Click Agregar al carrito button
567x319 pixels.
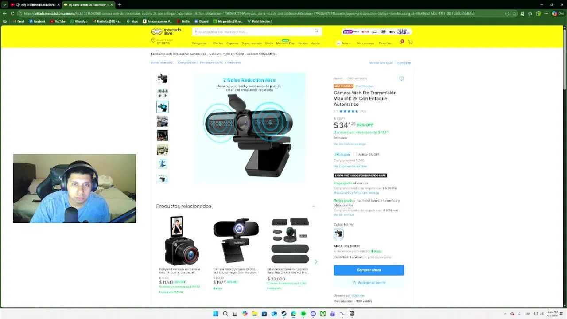[369, 282]
